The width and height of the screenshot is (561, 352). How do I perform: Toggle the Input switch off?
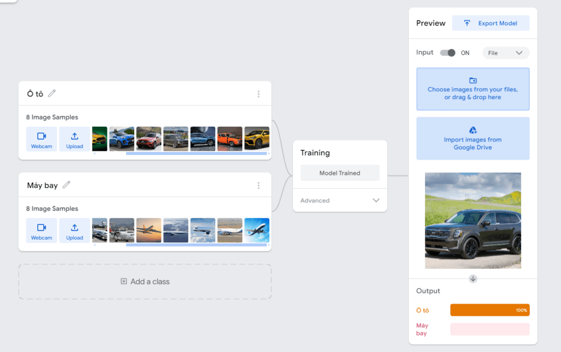(448, 53)
